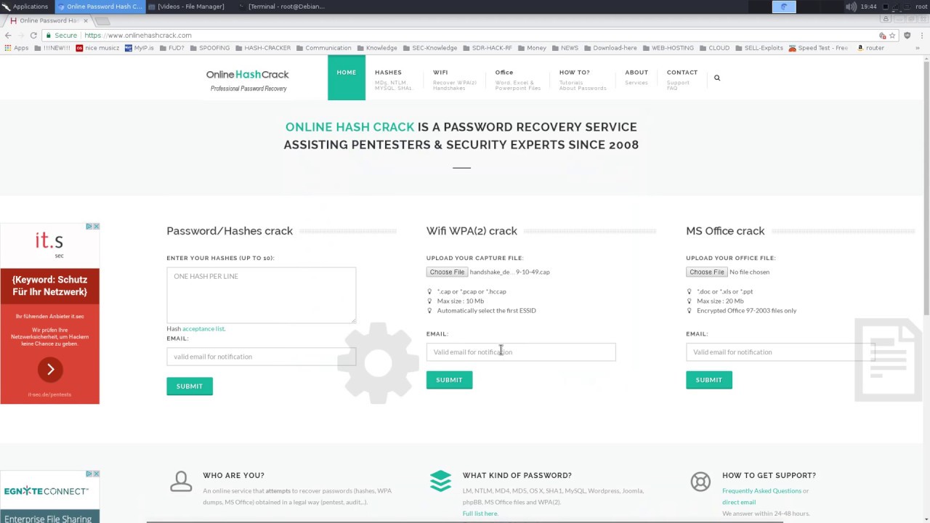Open the Frequently Asked Questions link
Image resolution: width=930 pixels, height=523 pixels.
(761, 491)
